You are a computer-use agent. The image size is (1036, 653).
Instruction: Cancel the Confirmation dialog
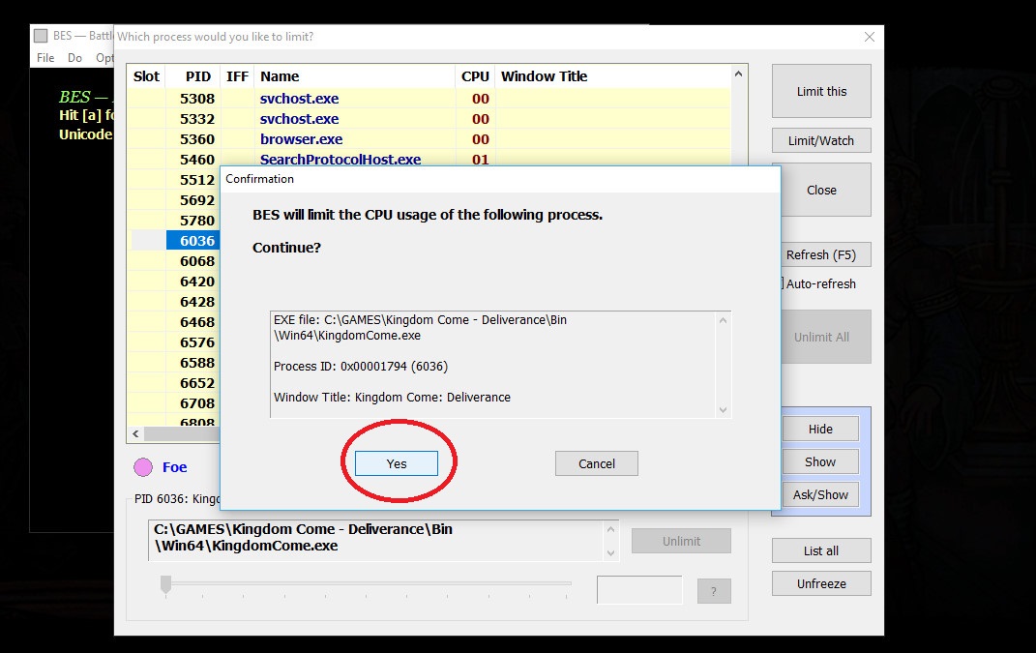[597, 463]
